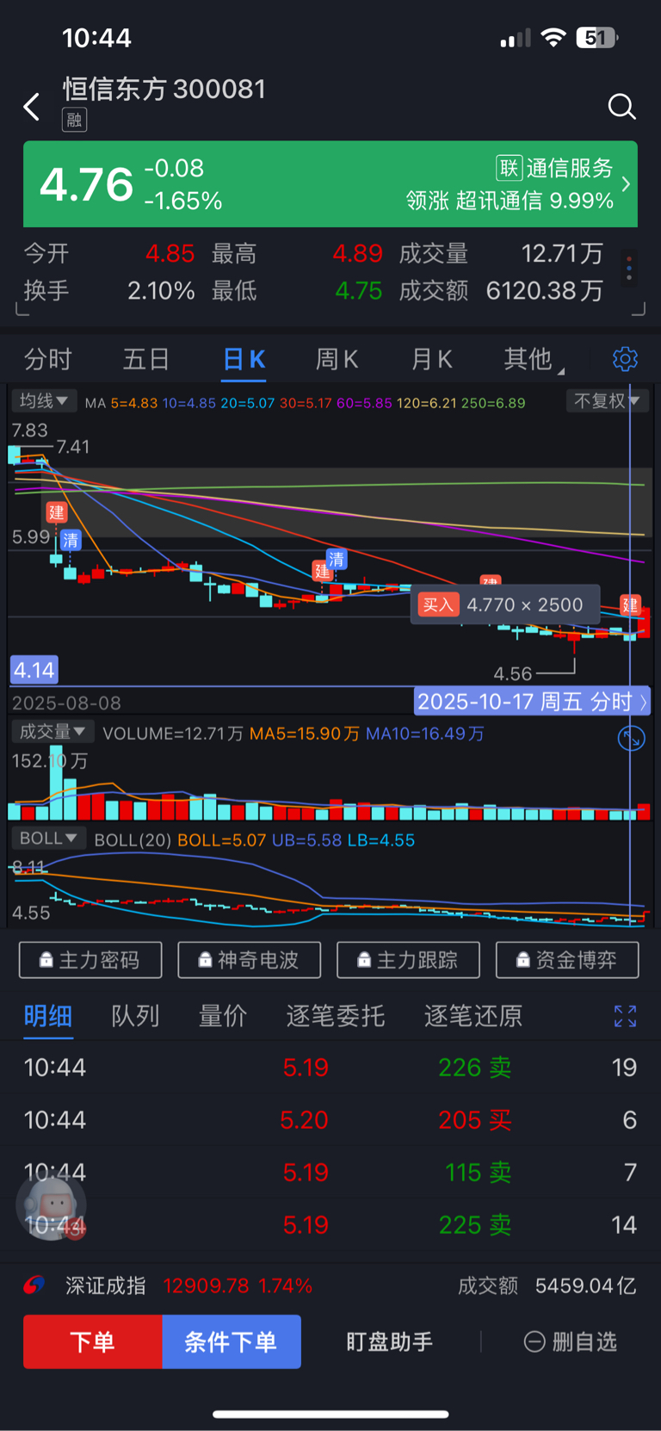Tap the 2025-08-08 start date label
661x1431 pixels.
(x=66, y=703)
